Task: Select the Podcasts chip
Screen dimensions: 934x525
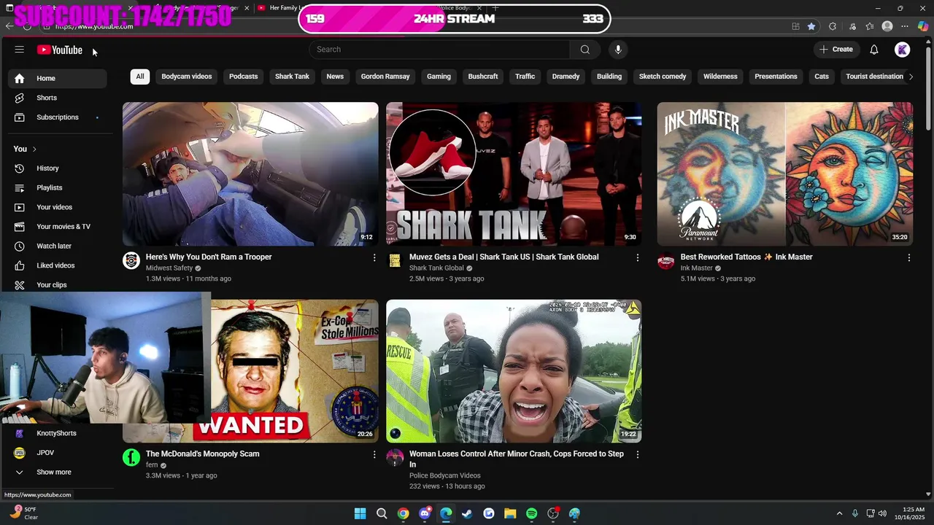Action: coord(244,77)
